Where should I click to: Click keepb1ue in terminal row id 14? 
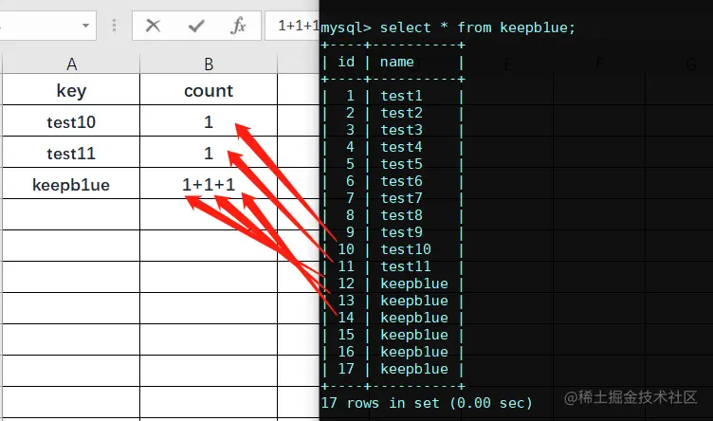pyautogui.click(x=414, y=318)
